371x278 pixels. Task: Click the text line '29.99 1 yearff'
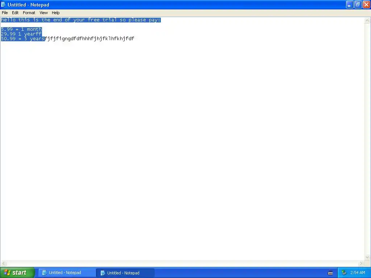(21, 34)
